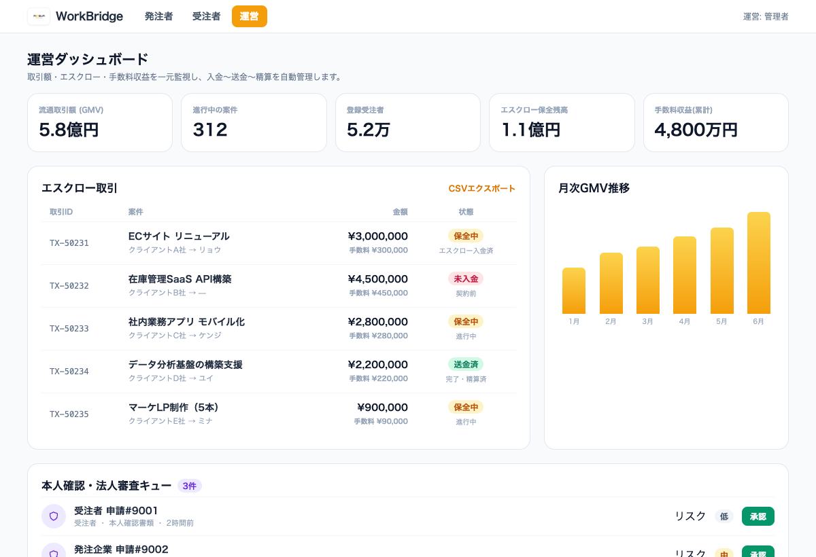Click shield icon for 受注者 申請#9001

coord(54,516)
